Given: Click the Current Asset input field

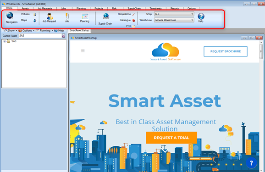Looking at the screenshot, I should pos(40,36).
